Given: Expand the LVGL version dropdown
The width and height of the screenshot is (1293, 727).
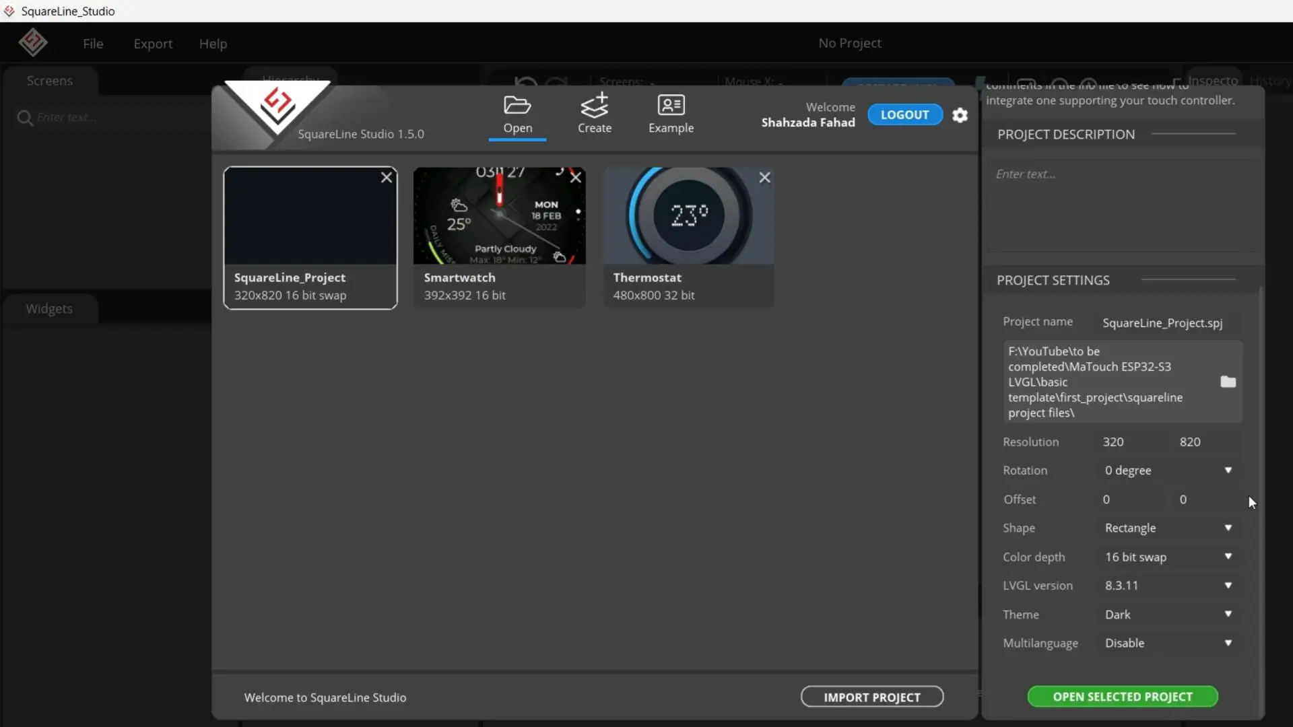Looking at the screenshot, I should (x=1169, y=586).
